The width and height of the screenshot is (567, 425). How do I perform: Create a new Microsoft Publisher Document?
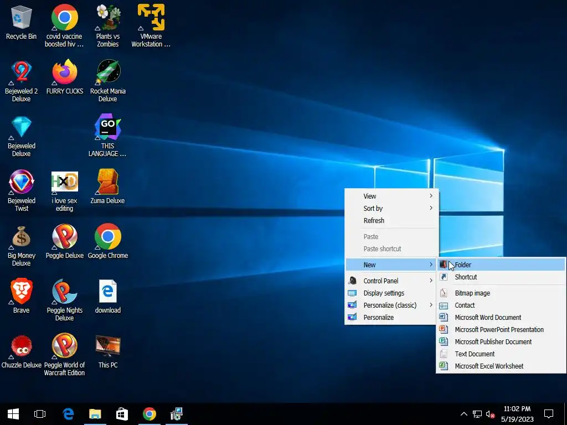point(501,342)
